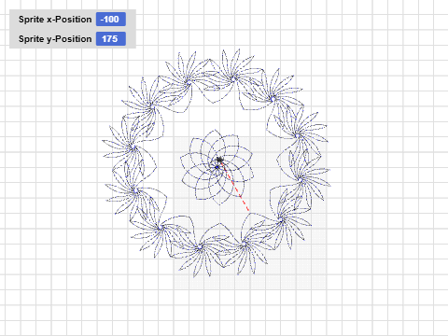Click the central rounded-petal flower drawing
448x336 pixels.
(x=217, y=167)
